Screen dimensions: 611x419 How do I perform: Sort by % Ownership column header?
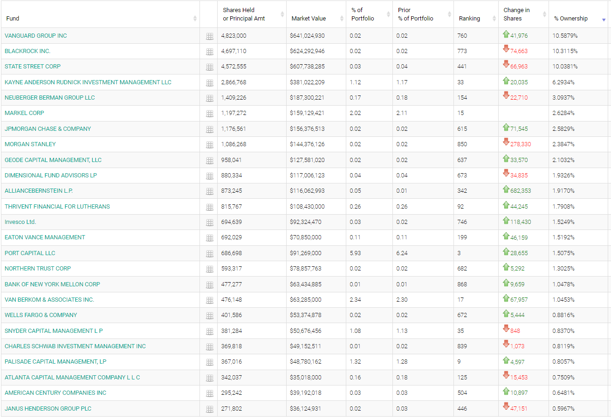click(x=578, y=14)
